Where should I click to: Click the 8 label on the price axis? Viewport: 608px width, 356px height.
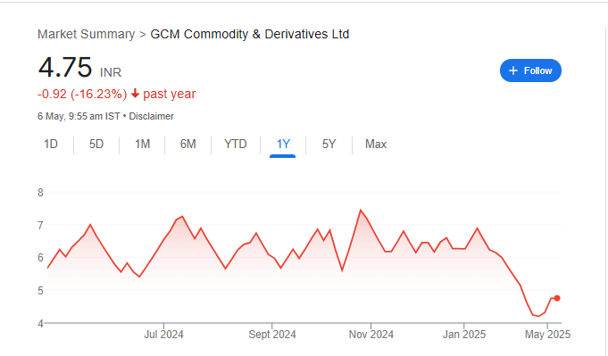coord(40,193)
